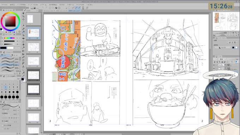
Task: Select the Balloon speech bubble tool
Action: 23,69
